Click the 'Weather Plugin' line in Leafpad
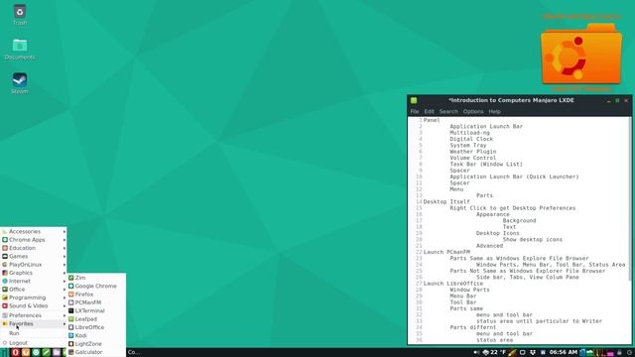 (x=472, y=152)
